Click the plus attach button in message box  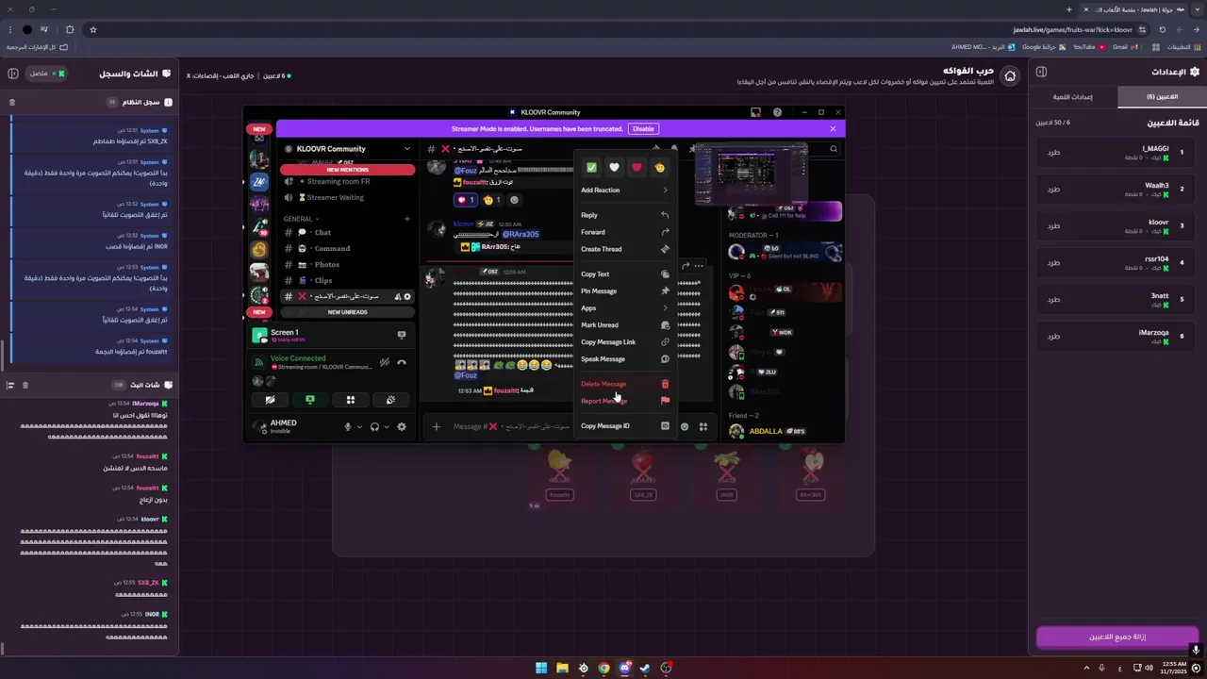437,426
